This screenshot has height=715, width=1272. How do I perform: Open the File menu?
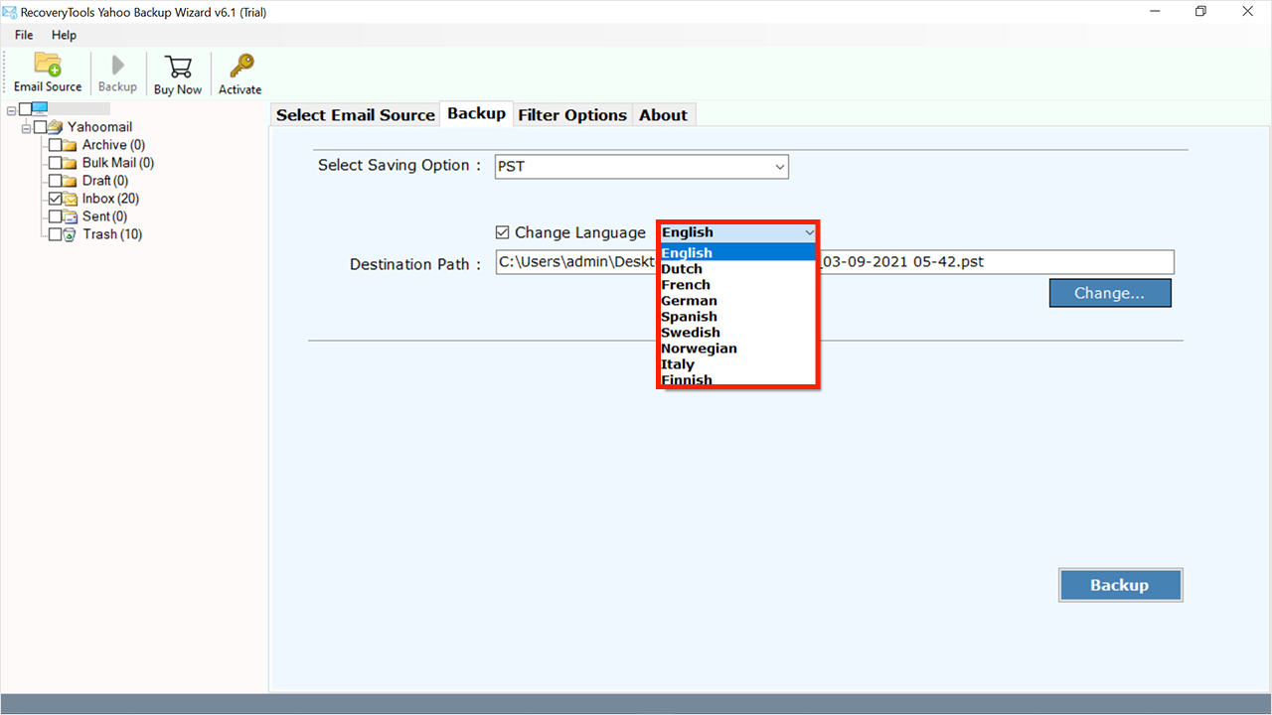pyautogui.click(x=24, y=35)
